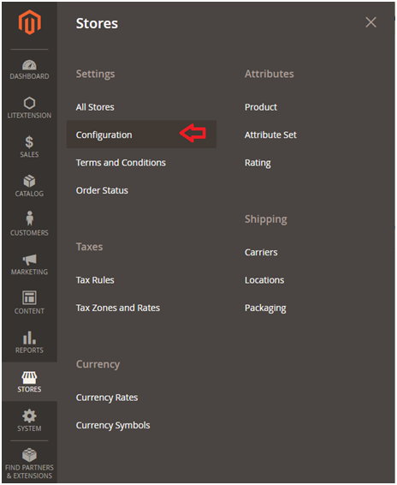The width and height of the screenshot is (397, 485).
Task: Open Terms and Conditions
Action: pyautogui.click(x=121, y=163)
